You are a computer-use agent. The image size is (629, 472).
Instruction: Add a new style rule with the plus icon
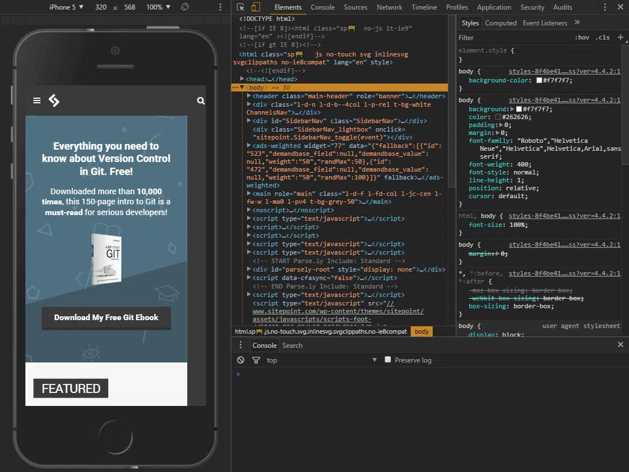point(621,37)
